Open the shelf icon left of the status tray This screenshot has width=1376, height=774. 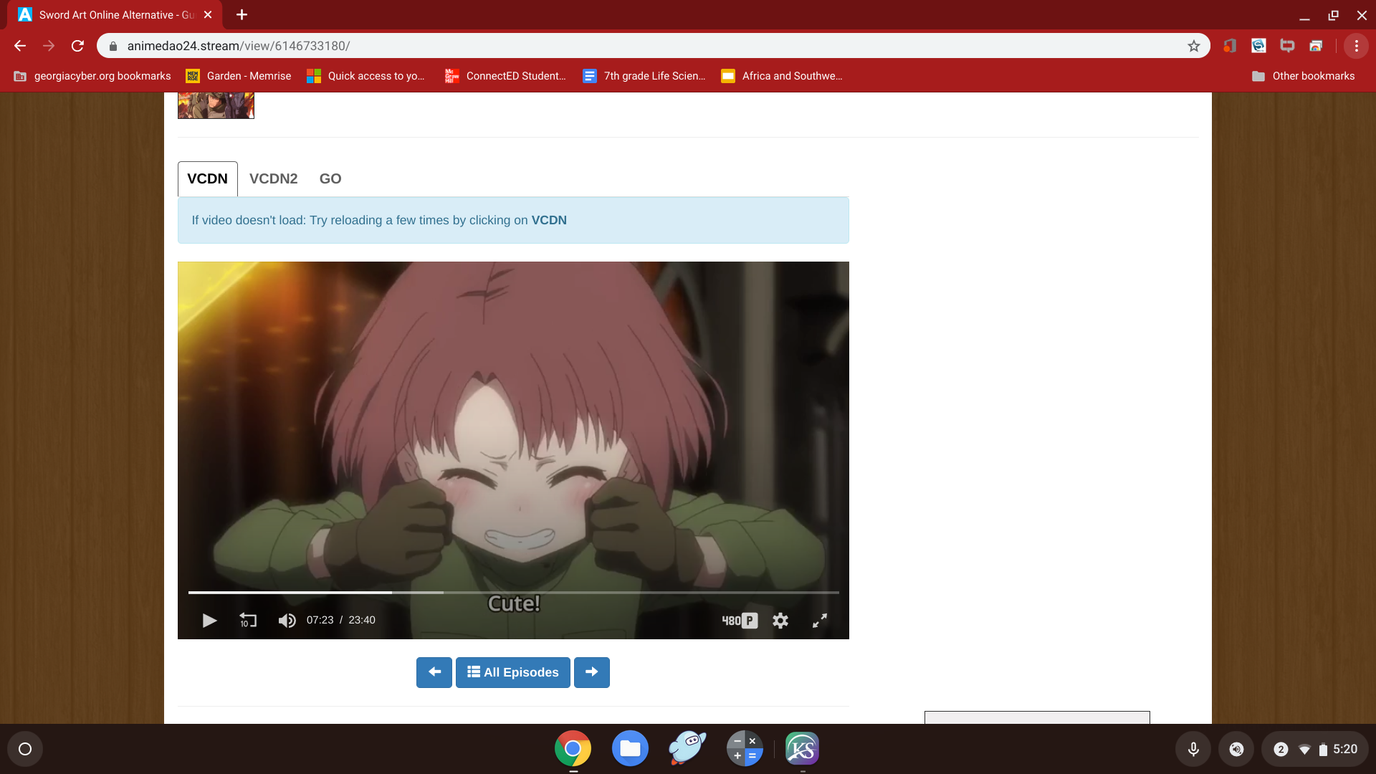tap(1236, 749)
